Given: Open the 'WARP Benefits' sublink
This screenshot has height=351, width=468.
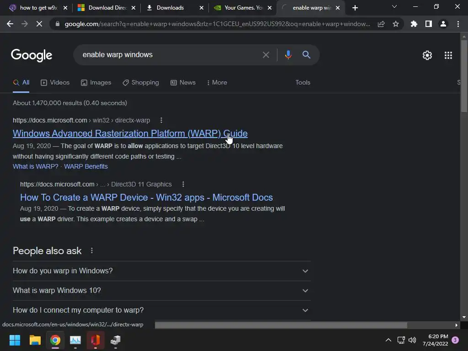Looking at the screenshot, I should tap(85, 166).
